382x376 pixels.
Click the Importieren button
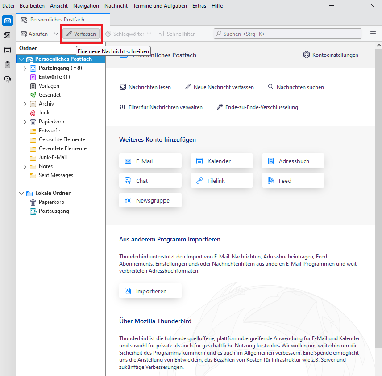coord(150,292)
